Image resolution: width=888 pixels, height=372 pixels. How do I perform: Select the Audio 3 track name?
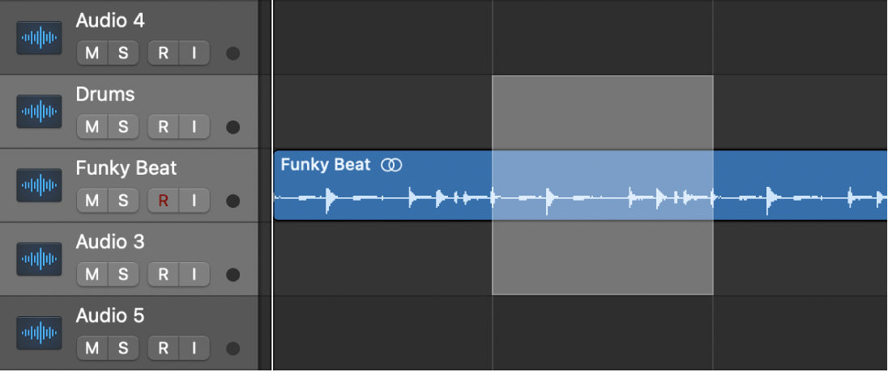[110, 241]
